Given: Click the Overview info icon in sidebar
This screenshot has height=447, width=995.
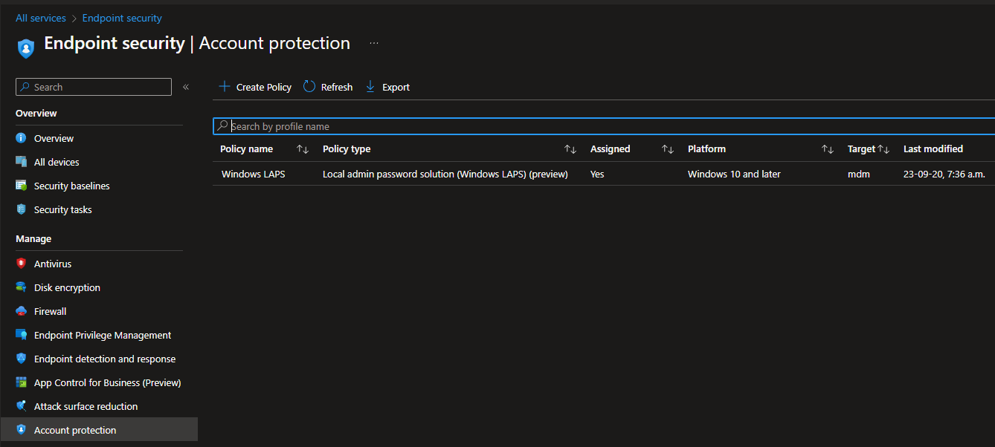Looking at the screenshot, I should point(21,138).
